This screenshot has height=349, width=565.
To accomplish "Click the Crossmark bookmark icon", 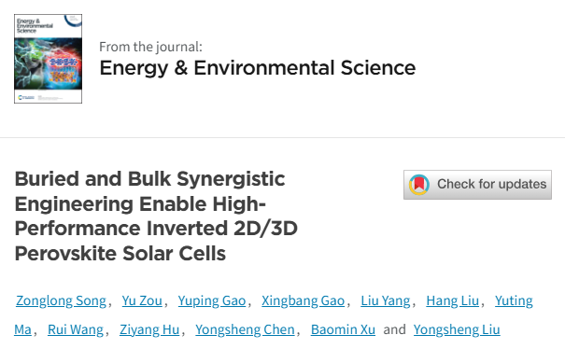I will 418,185.
